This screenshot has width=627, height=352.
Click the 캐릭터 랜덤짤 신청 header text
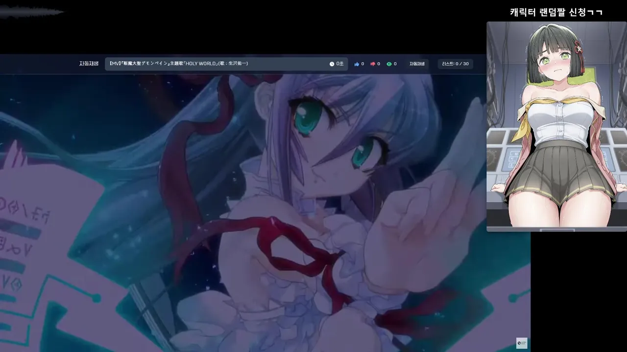pyautogui.click(x=556, y=12)
